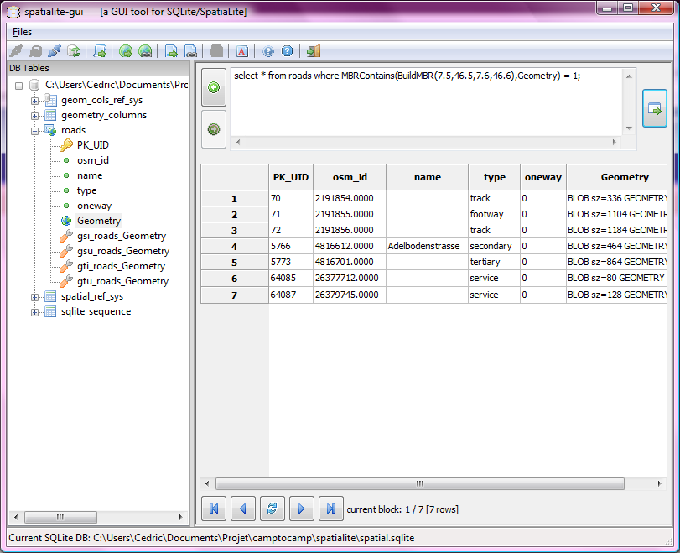Expand the geom_cols_ref_sys table
This screenshot has height=553, width=680.
click(34, 101)
